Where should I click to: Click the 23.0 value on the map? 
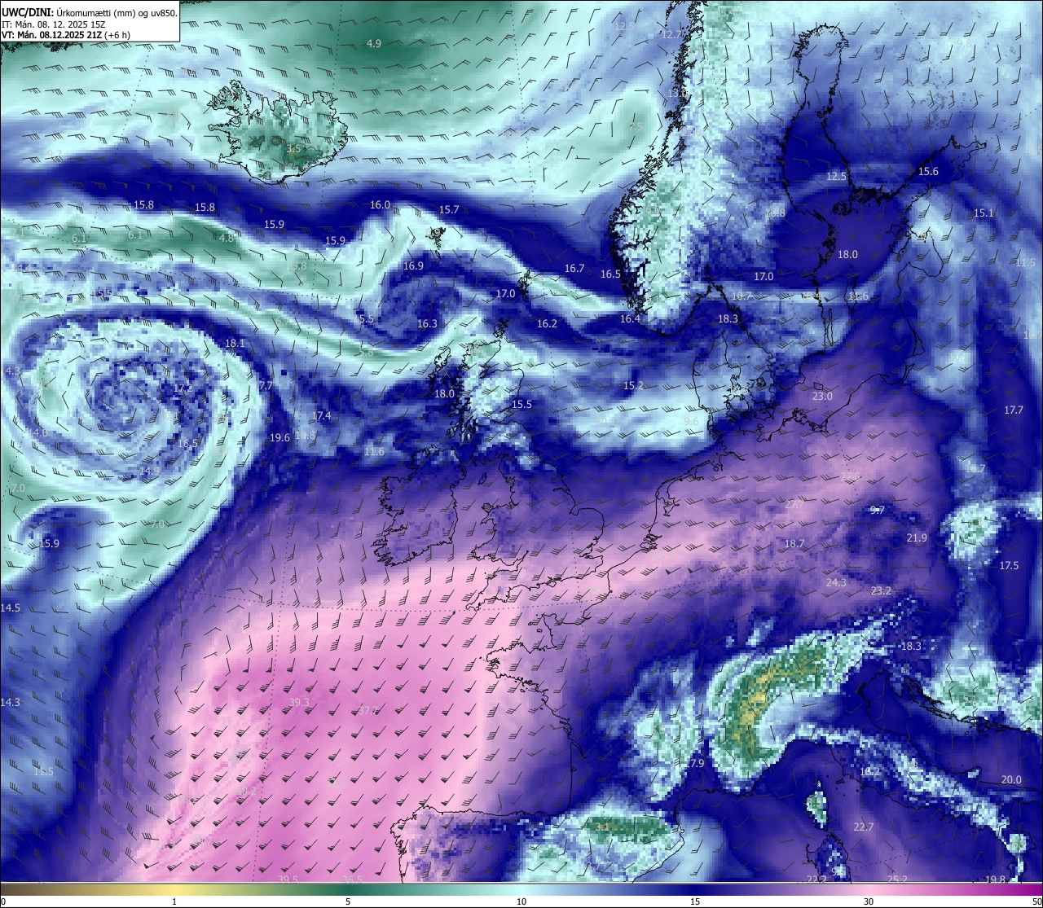coord(822,397)
